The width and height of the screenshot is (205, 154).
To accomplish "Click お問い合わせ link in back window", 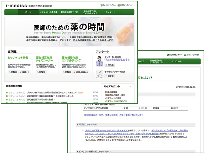I will click(x=191, y=55).
